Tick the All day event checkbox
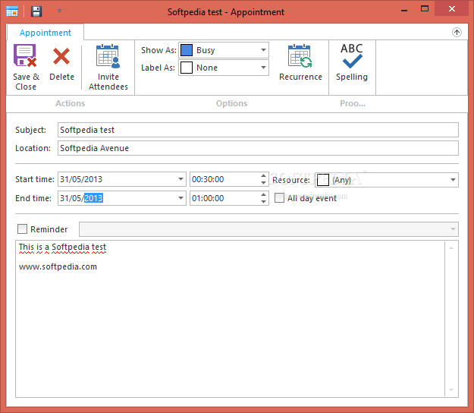 (x=279, y=198)
